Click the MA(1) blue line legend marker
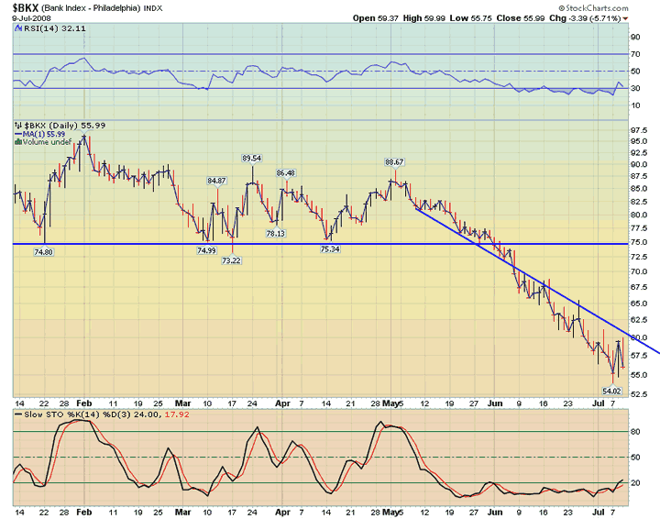 click(x=16, y=133)
